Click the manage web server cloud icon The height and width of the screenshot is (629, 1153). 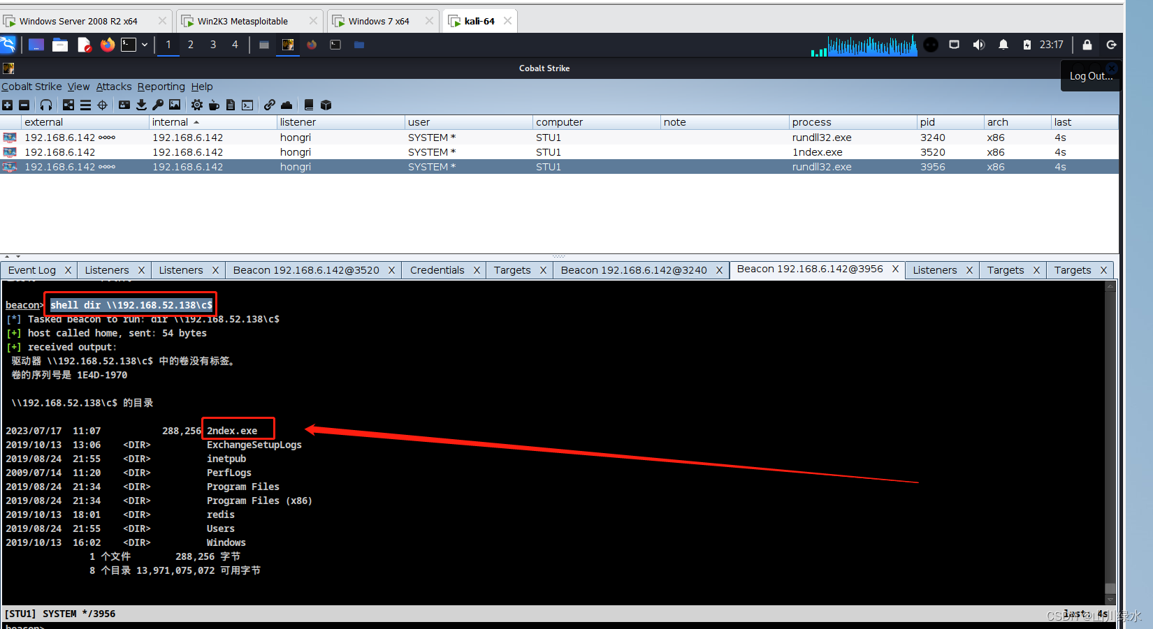(287, 105)
